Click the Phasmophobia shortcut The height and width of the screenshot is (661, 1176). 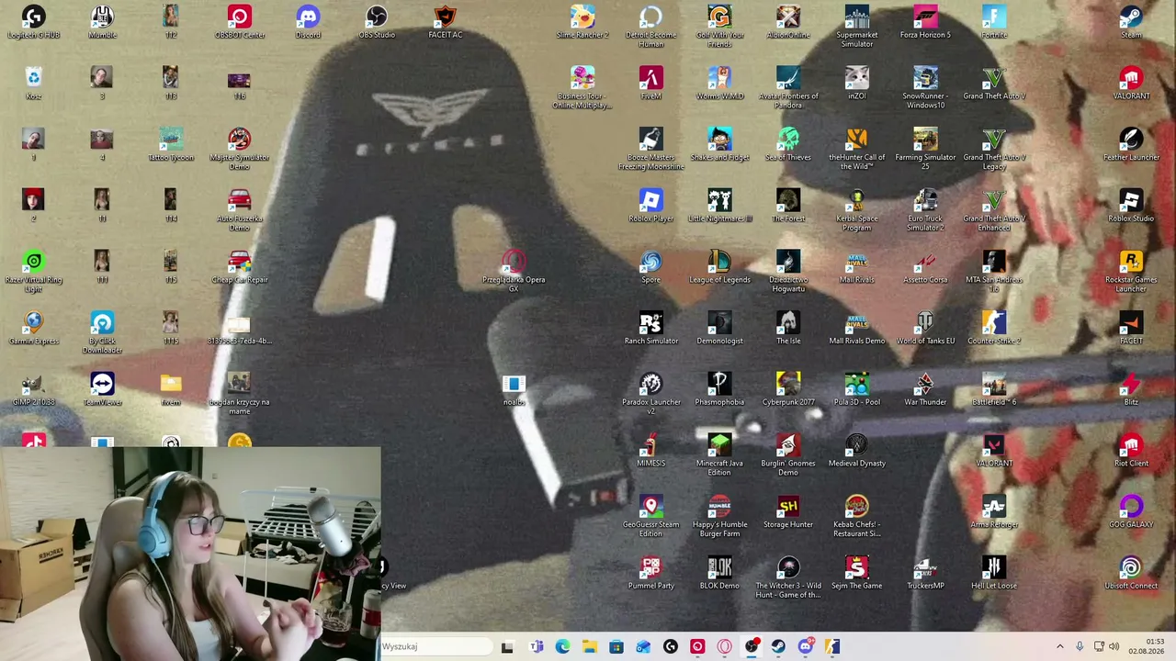pyautogui.click(x=719, y=389)
